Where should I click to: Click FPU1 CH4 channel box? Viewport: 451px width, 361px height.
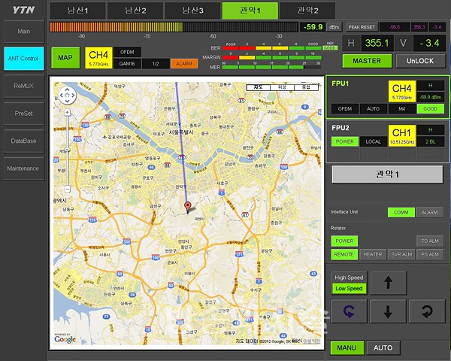tap(402, 91)
